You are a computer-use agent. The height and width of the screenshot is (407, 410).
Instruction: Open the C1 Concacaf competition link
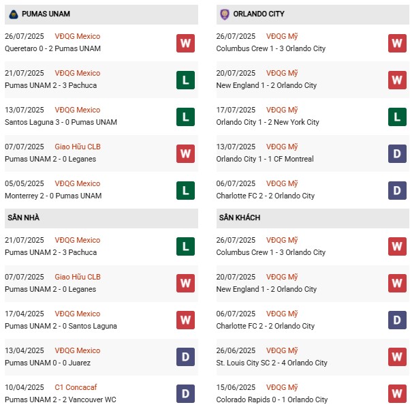pos(77,387)
